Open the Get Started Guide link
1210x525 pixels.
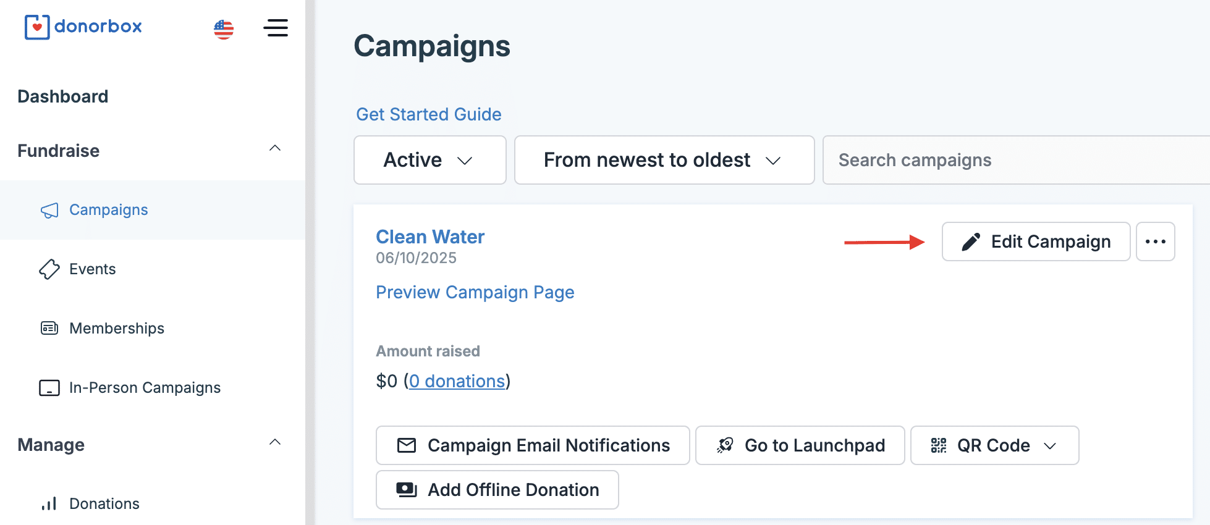tap(429, 114)
